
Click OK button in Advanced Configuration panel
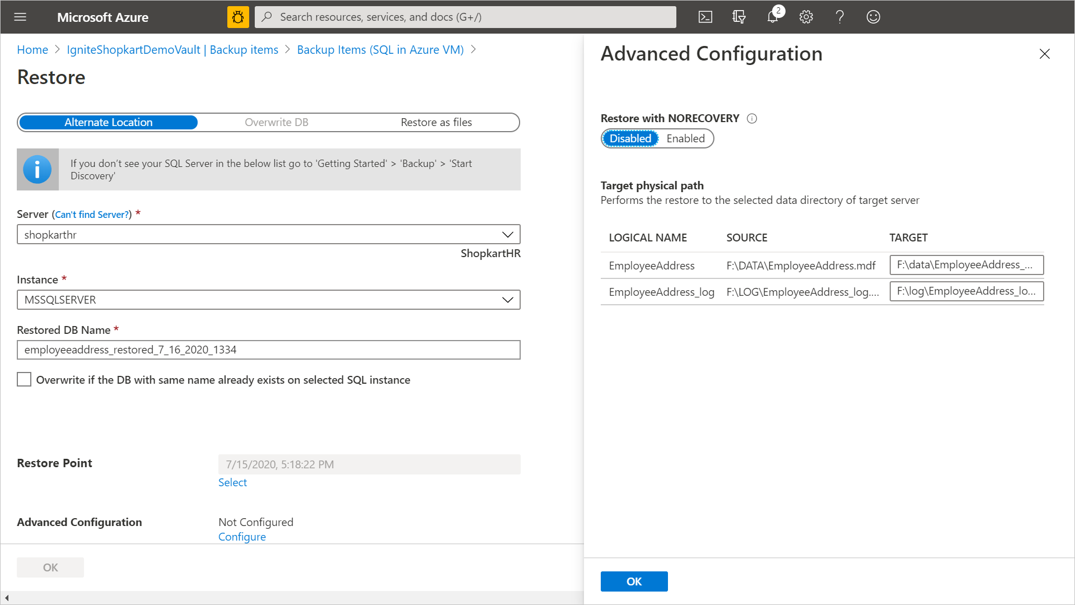click(634, 580)
